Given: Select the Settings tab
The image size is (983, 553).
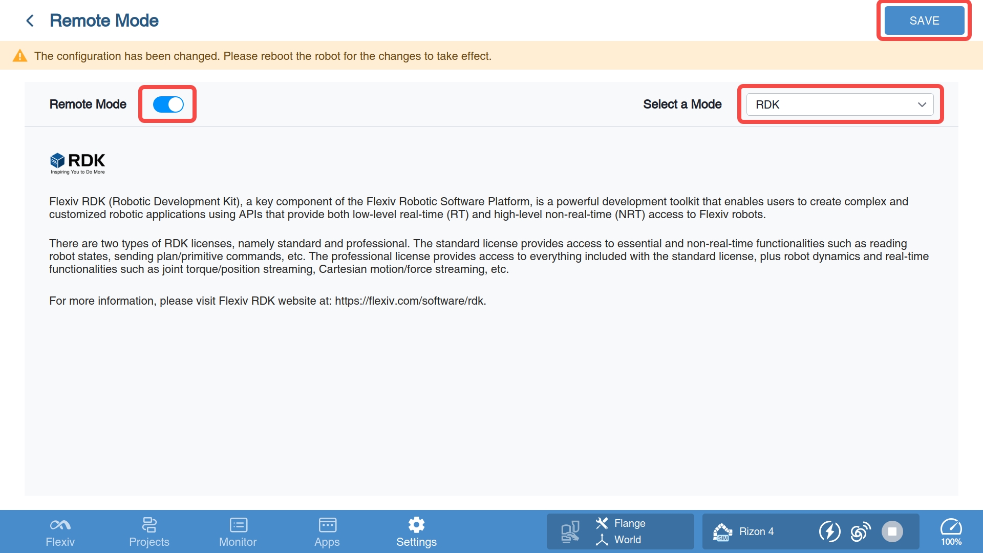Looking at the screenshot, I should click(x=416, y=532).
